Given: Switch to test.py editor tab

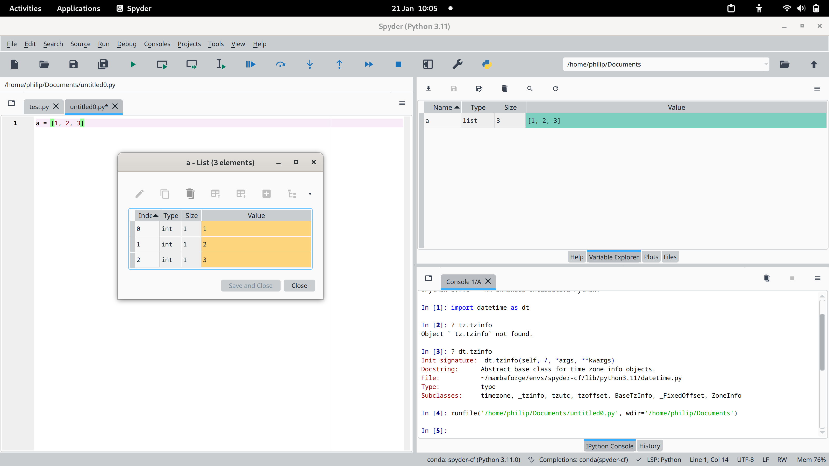Looking at the screenshot, I should coord(39,106).
